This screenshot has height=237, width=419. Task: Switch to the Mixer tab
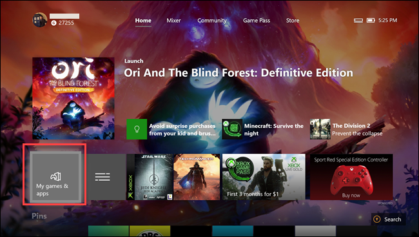coord(173,21)
